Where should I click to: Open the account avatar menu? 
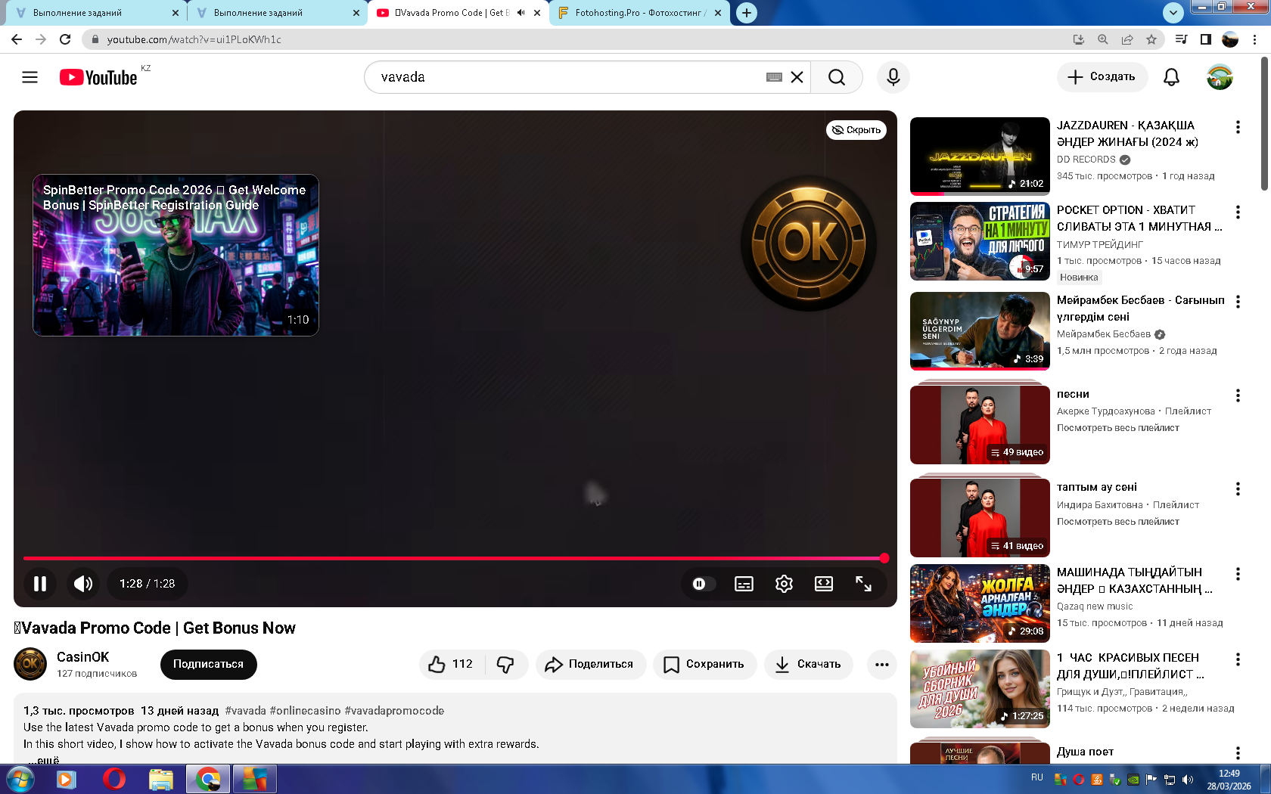1220,77
